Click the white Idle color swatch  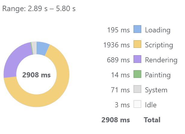137,104
